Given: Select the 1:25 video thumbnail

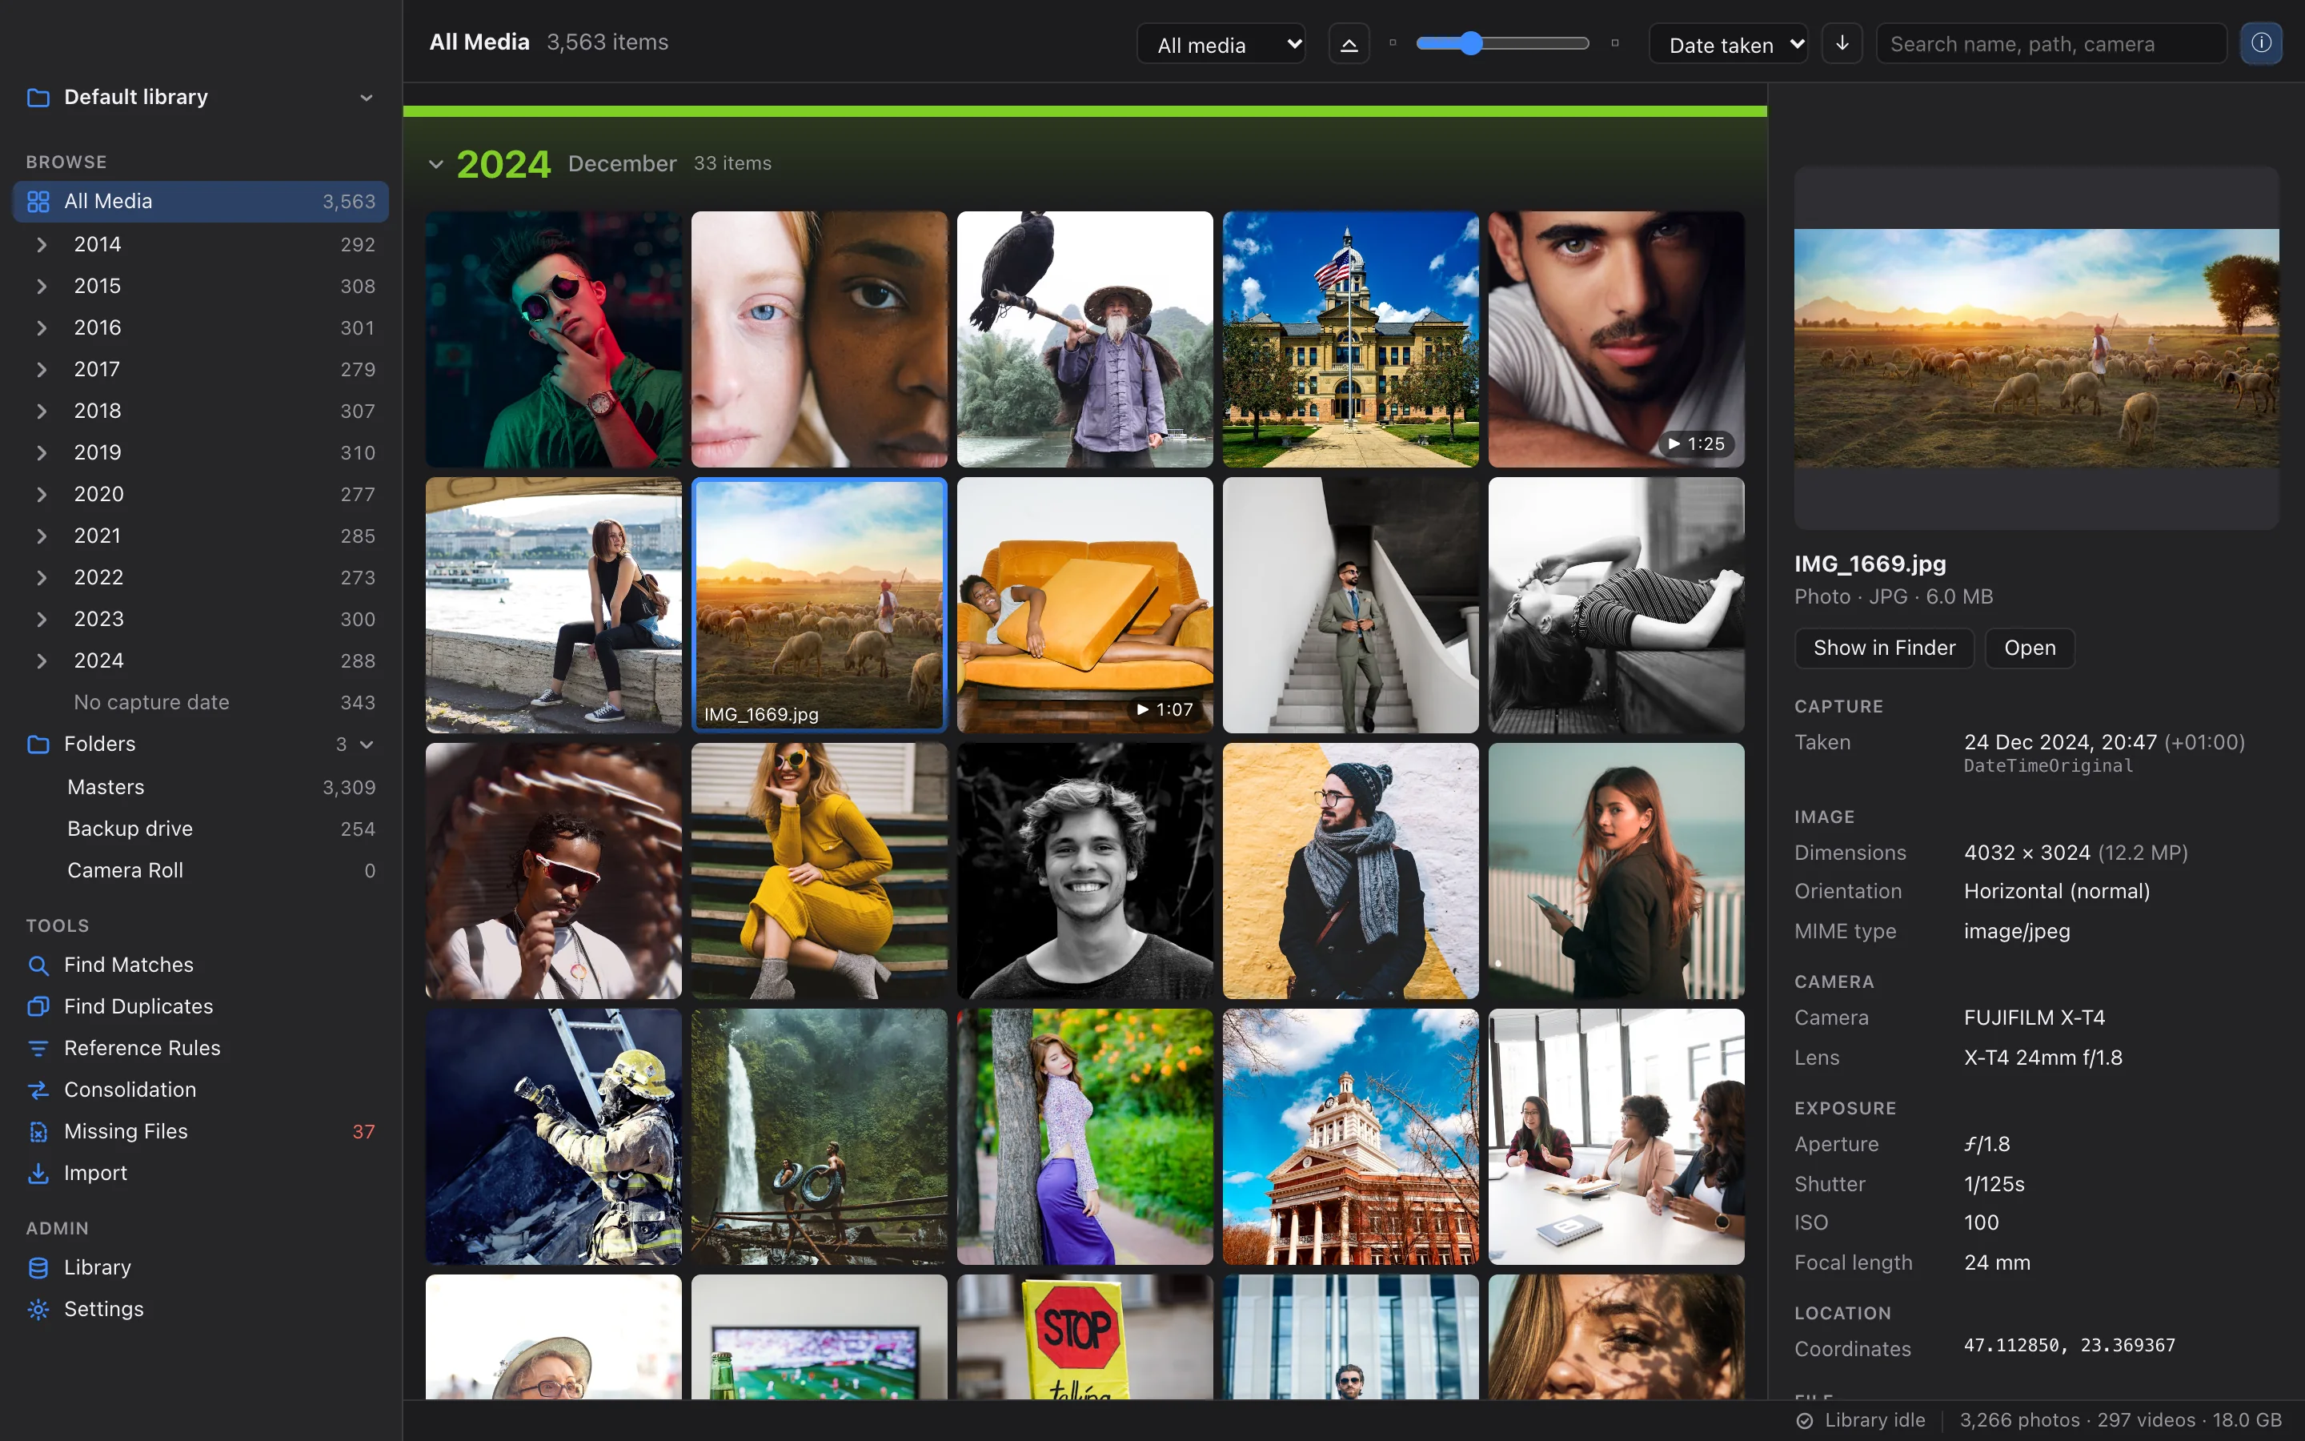Looking at the screenshot, I should (x=1617, y=339).
